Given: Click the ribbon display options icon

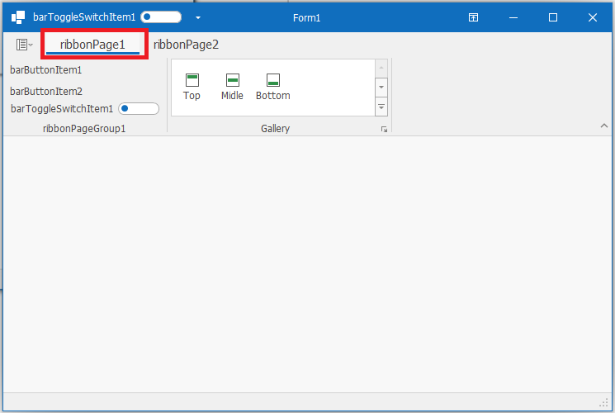Looking at the screenshot, I should click(x=473, y=17).
